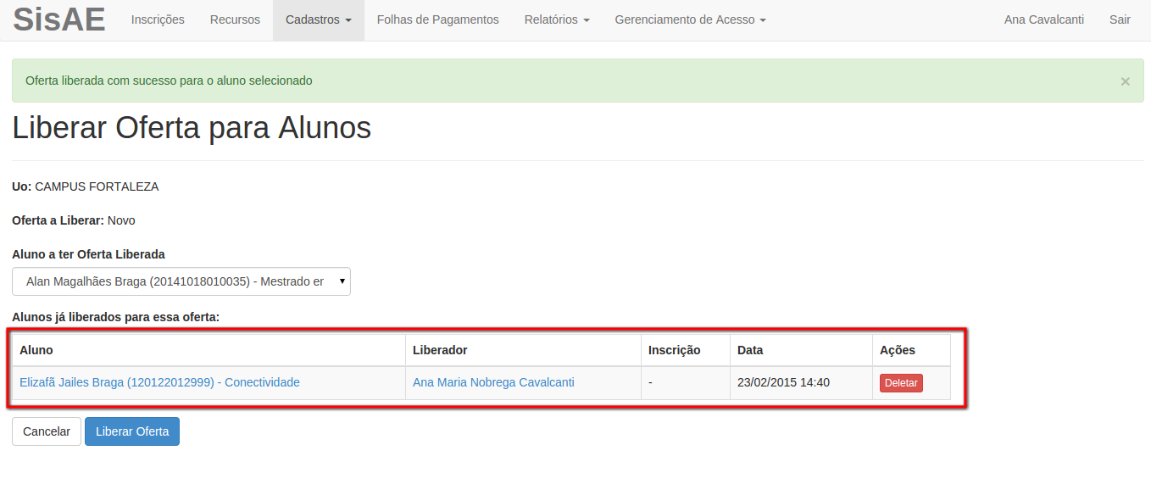The image size is (1151, 495).
Task: Click Sair to log out
Action: point(1120,19)
